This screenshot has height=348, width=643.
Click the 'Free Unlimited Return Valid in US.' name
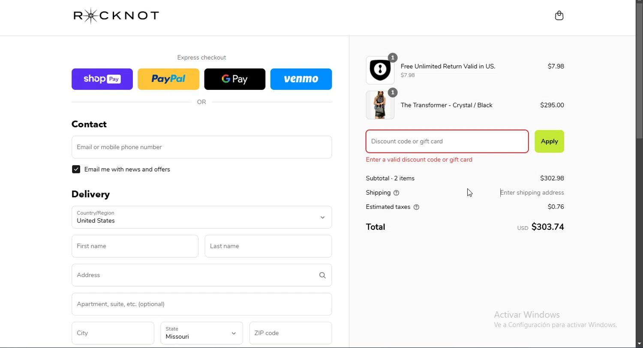point(448,66)
